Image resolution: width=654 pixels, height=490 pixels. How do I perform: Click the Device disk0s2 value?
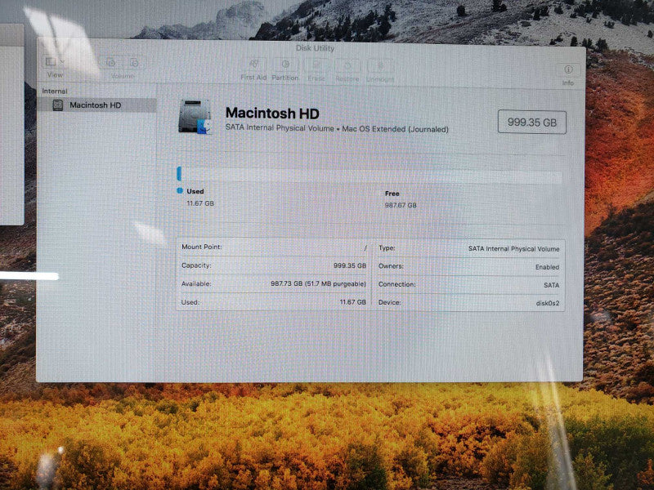(x=547, y=303)
